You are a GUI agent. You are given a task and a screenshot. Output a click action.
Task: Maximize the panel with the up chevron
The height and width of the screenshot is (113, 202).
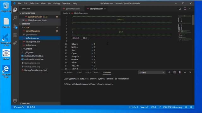pyautogui.click(x=185, y=73)
